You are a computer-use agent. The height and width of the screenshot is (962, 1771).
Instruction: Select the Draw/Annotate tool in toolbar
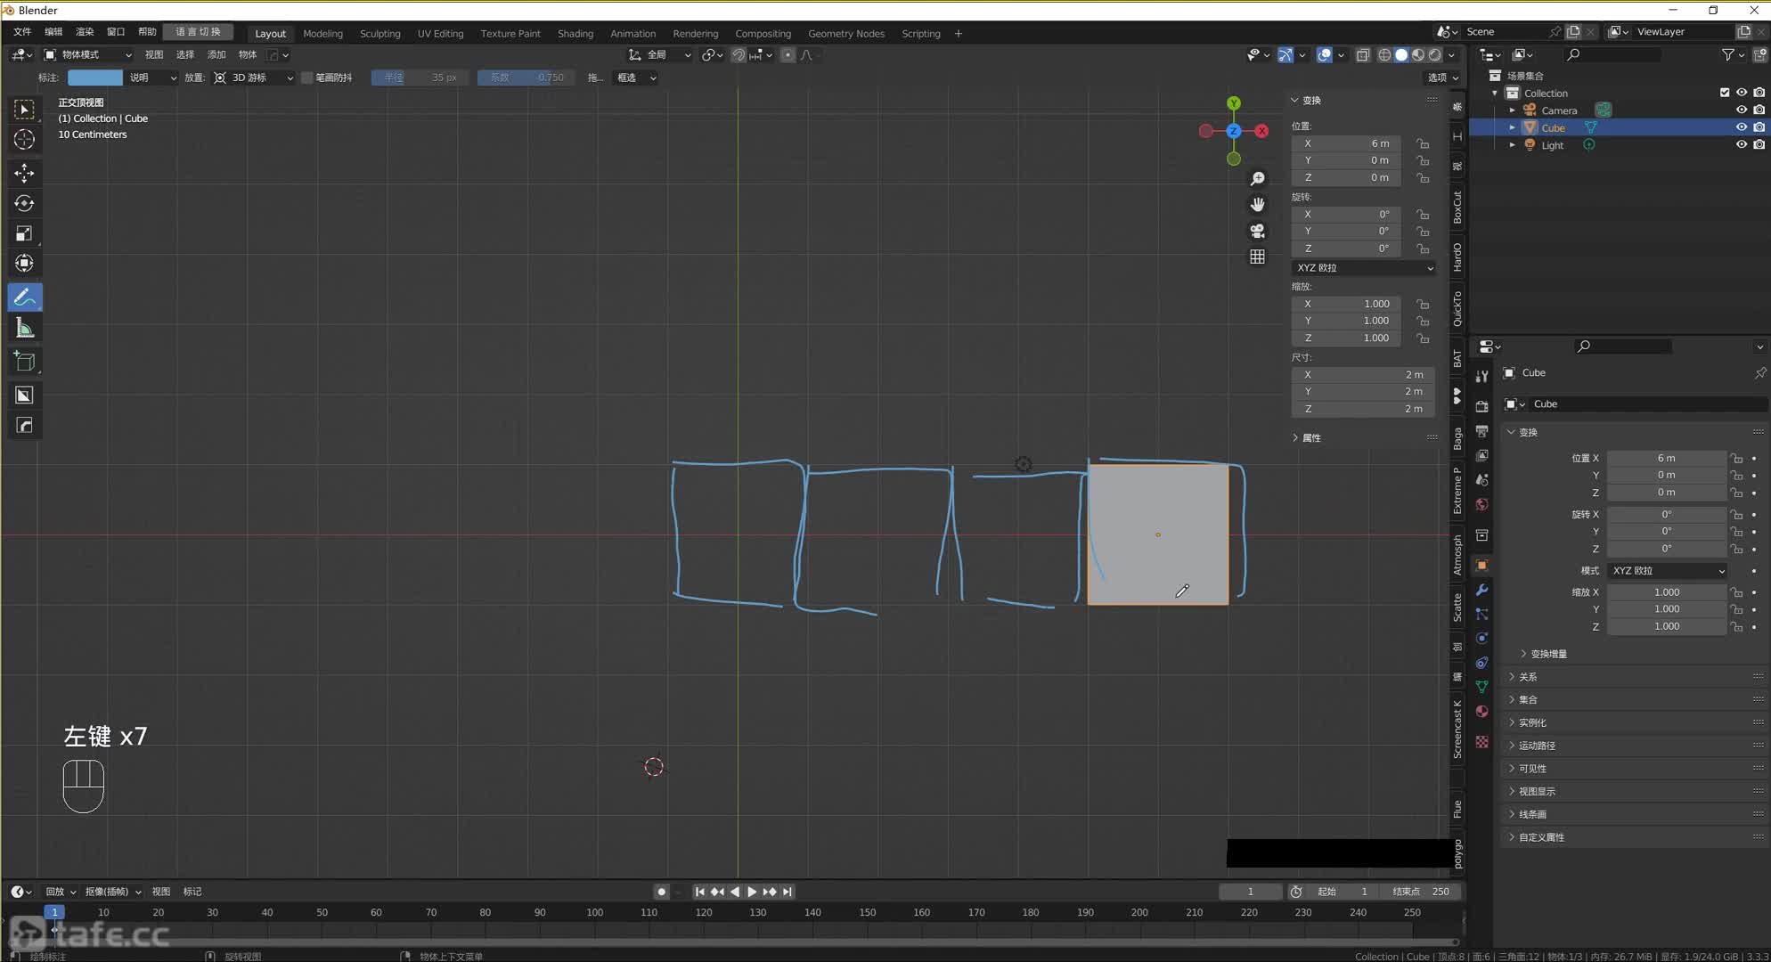coord(24,298)
